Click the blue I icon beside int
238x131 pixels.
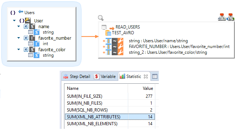tap(37, 44)
